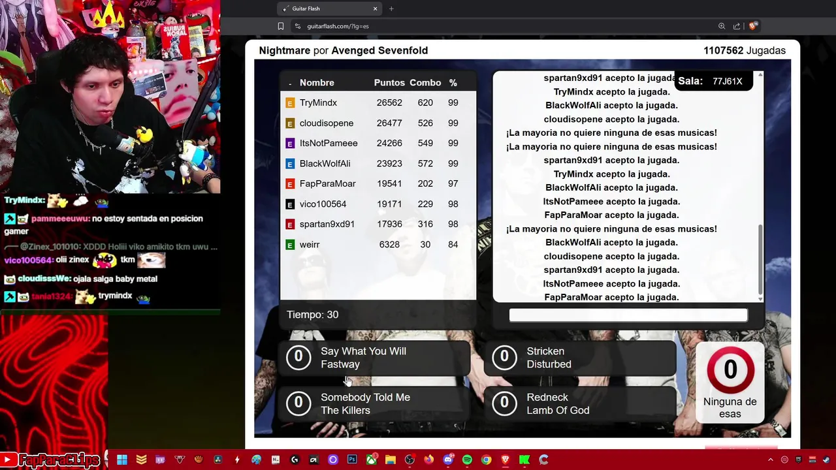The width and height of the screenshot is (836, 470).
Task: Open Spotify from the taskbar
Action: [x=467, y=460]
